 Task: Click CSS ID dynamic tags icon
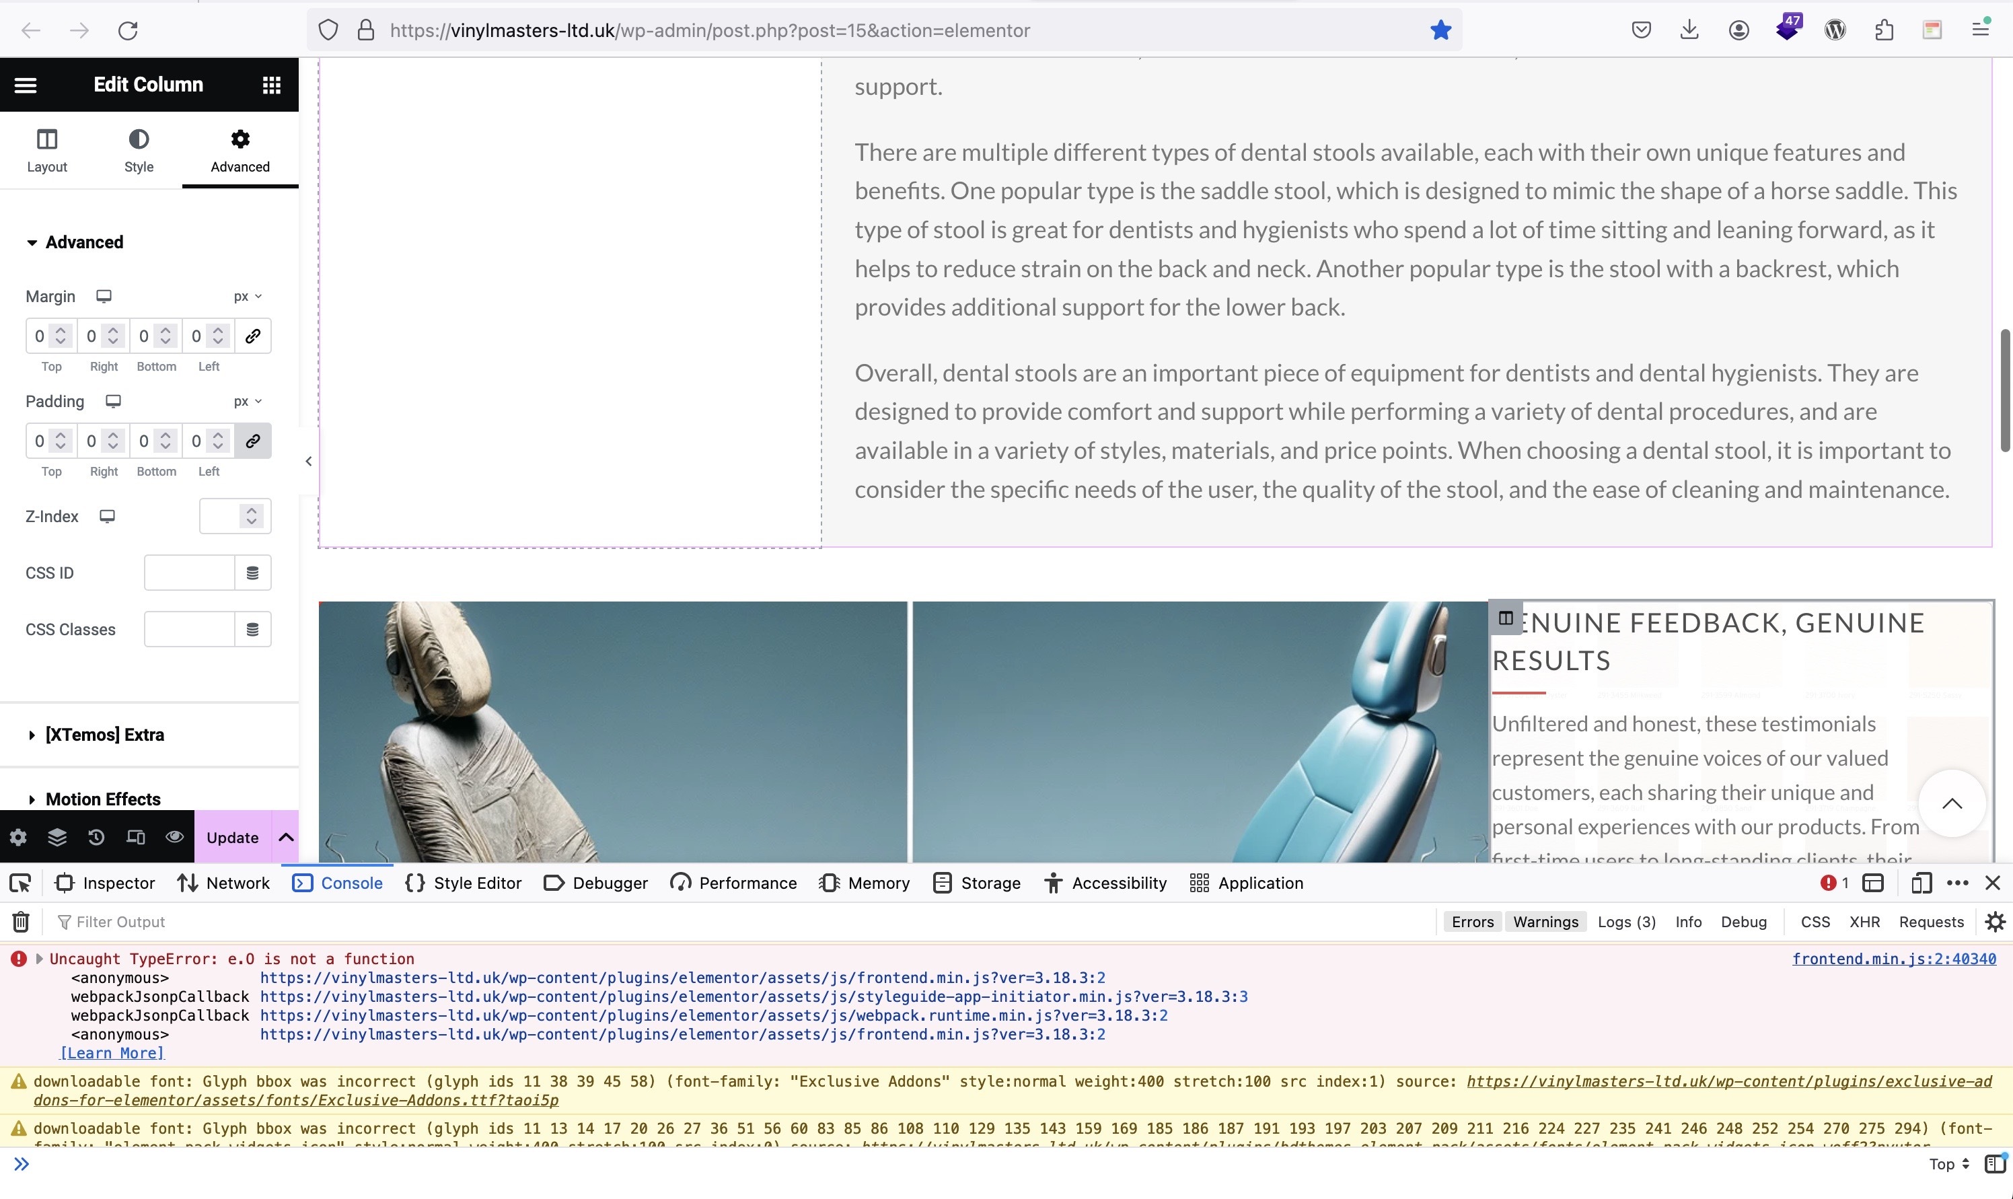pos(252,573)
